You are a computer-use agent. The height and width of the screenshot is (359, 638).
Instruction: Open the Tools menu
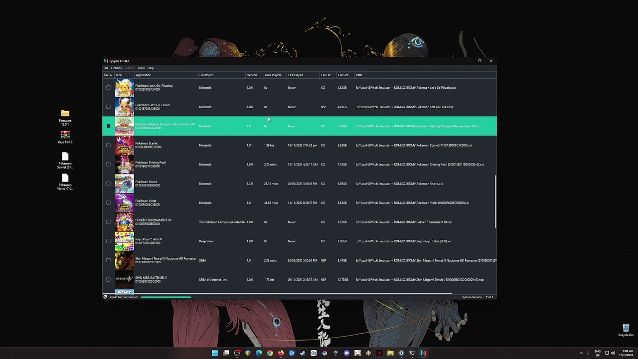[141, 68]
